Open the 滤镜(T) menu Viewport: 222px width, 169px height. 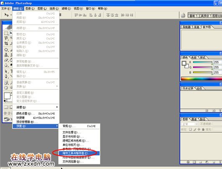pyautogui.click(x=66, y=9)
